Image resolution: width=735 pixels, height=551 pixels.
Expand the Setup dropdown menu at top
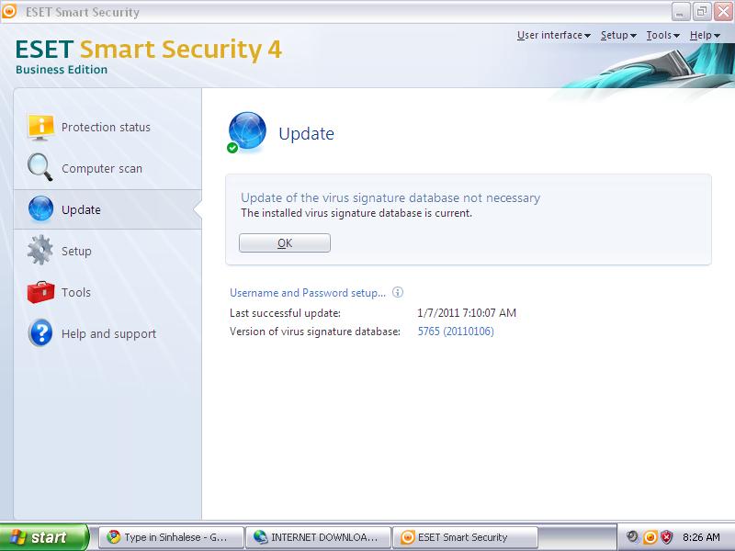(618, 35)
